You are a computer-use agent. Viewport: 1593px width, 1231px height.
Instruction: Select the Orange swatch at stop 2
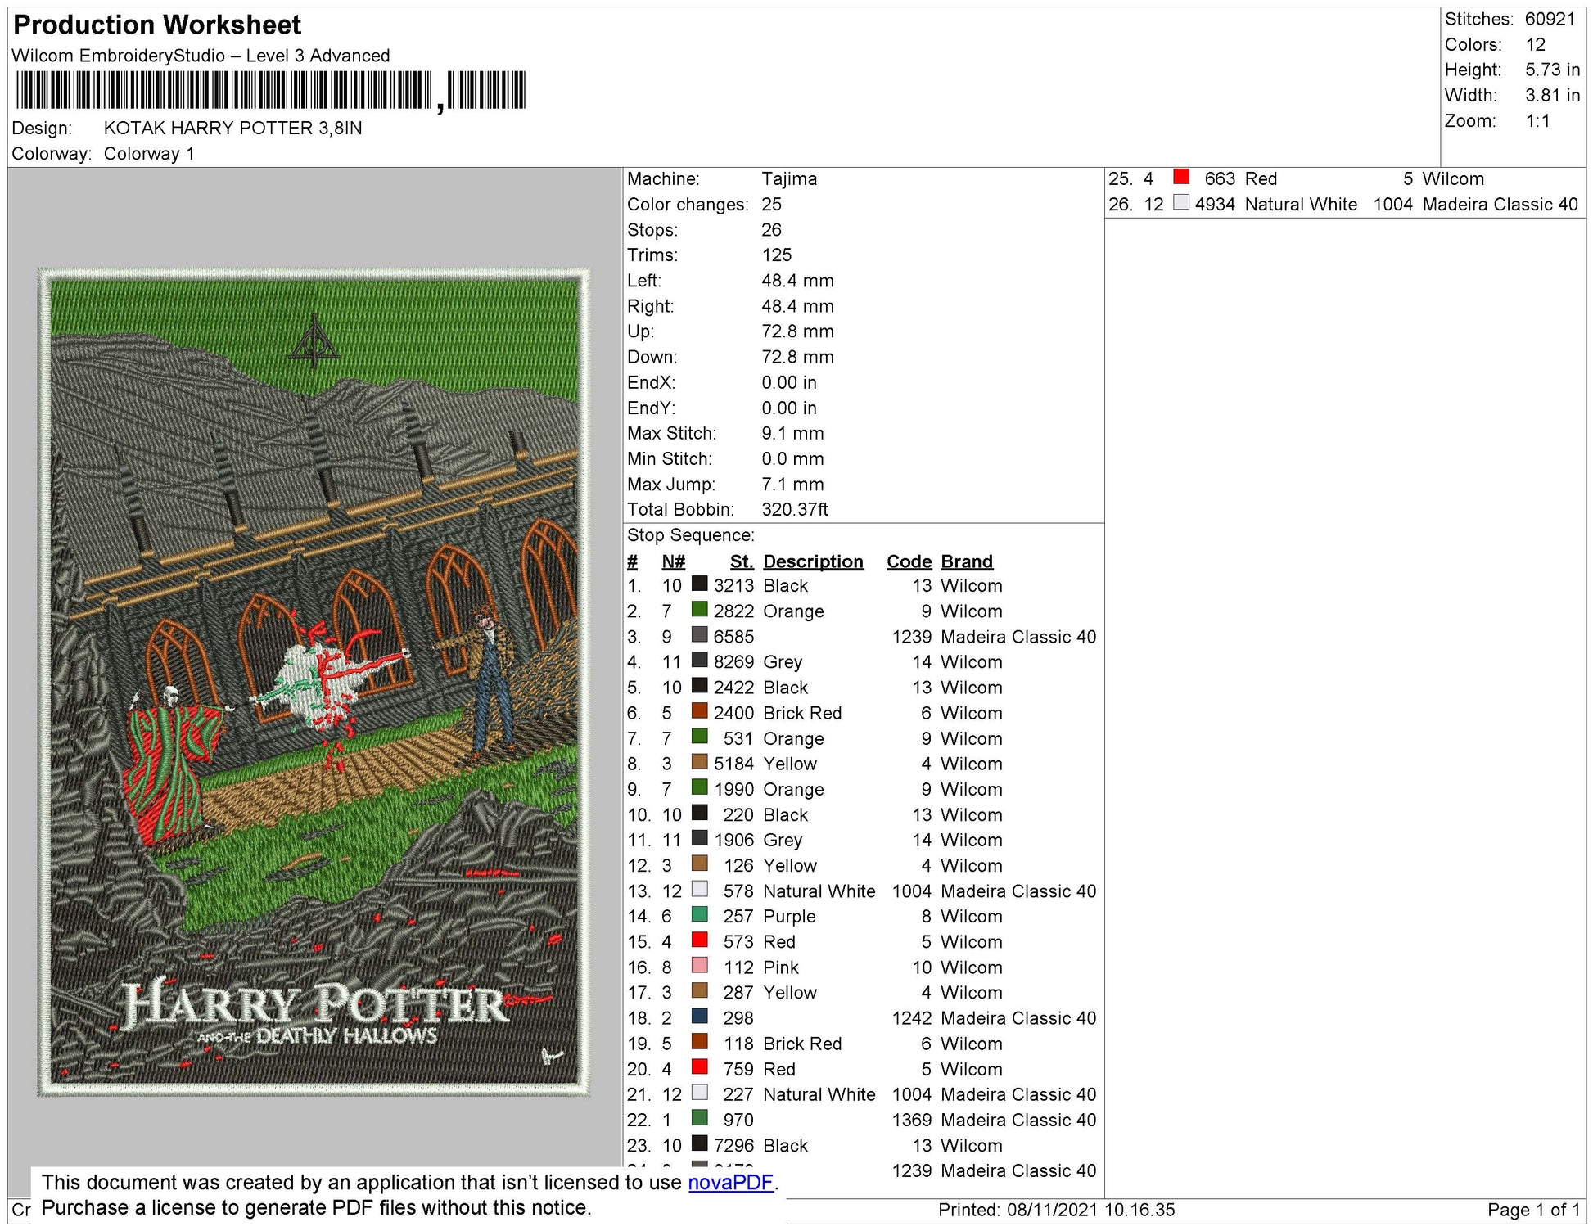pyautogui.click(x=698, y=611)
